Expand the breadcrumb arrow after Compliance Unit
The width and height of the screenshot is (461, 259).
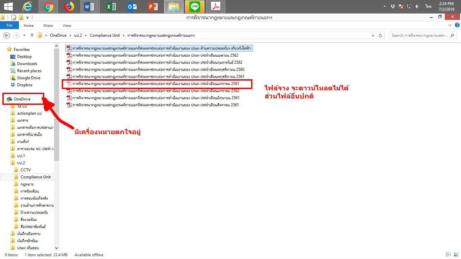point(124,35)
